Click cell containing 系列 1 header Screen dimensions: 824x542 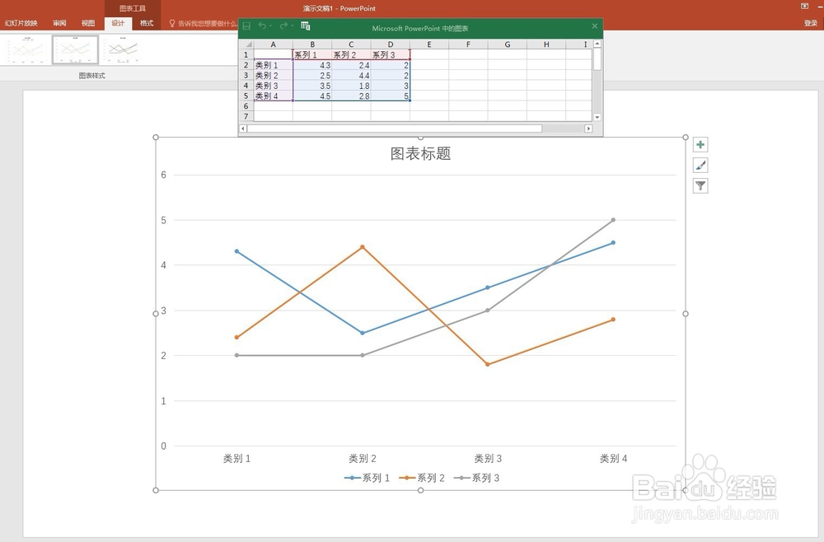tap(312, 54)
